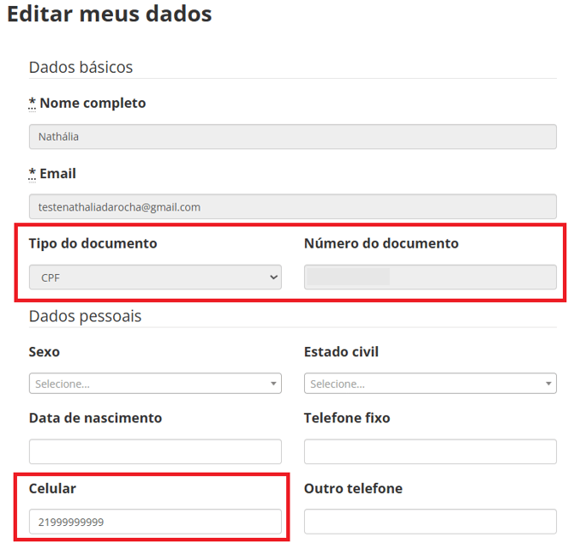The height and width of the screenshot is (543, 574).
Task: Select the Outro telefone input box
Action: coord(430,522)
